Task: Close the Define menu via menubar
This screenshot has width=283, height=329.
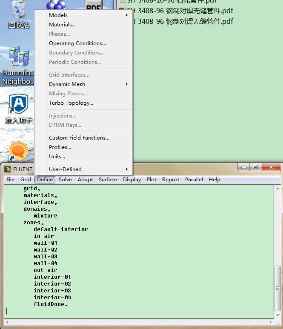Action: pos(45,180)
